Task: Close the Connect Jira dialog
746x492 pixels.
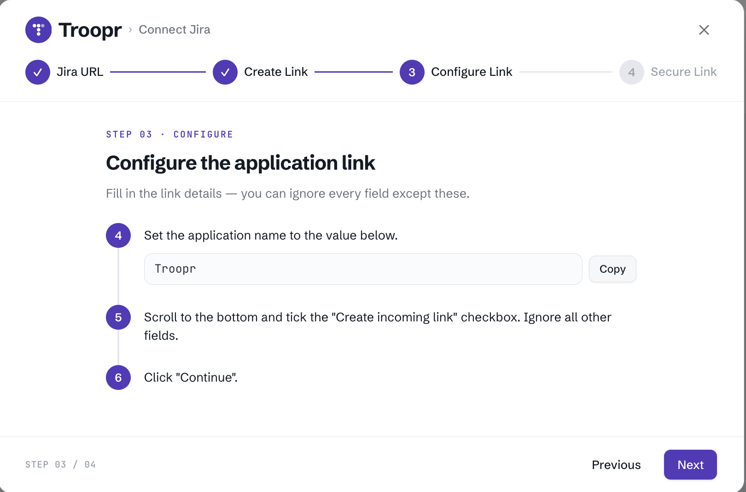Action: click(x=704, y=30)
